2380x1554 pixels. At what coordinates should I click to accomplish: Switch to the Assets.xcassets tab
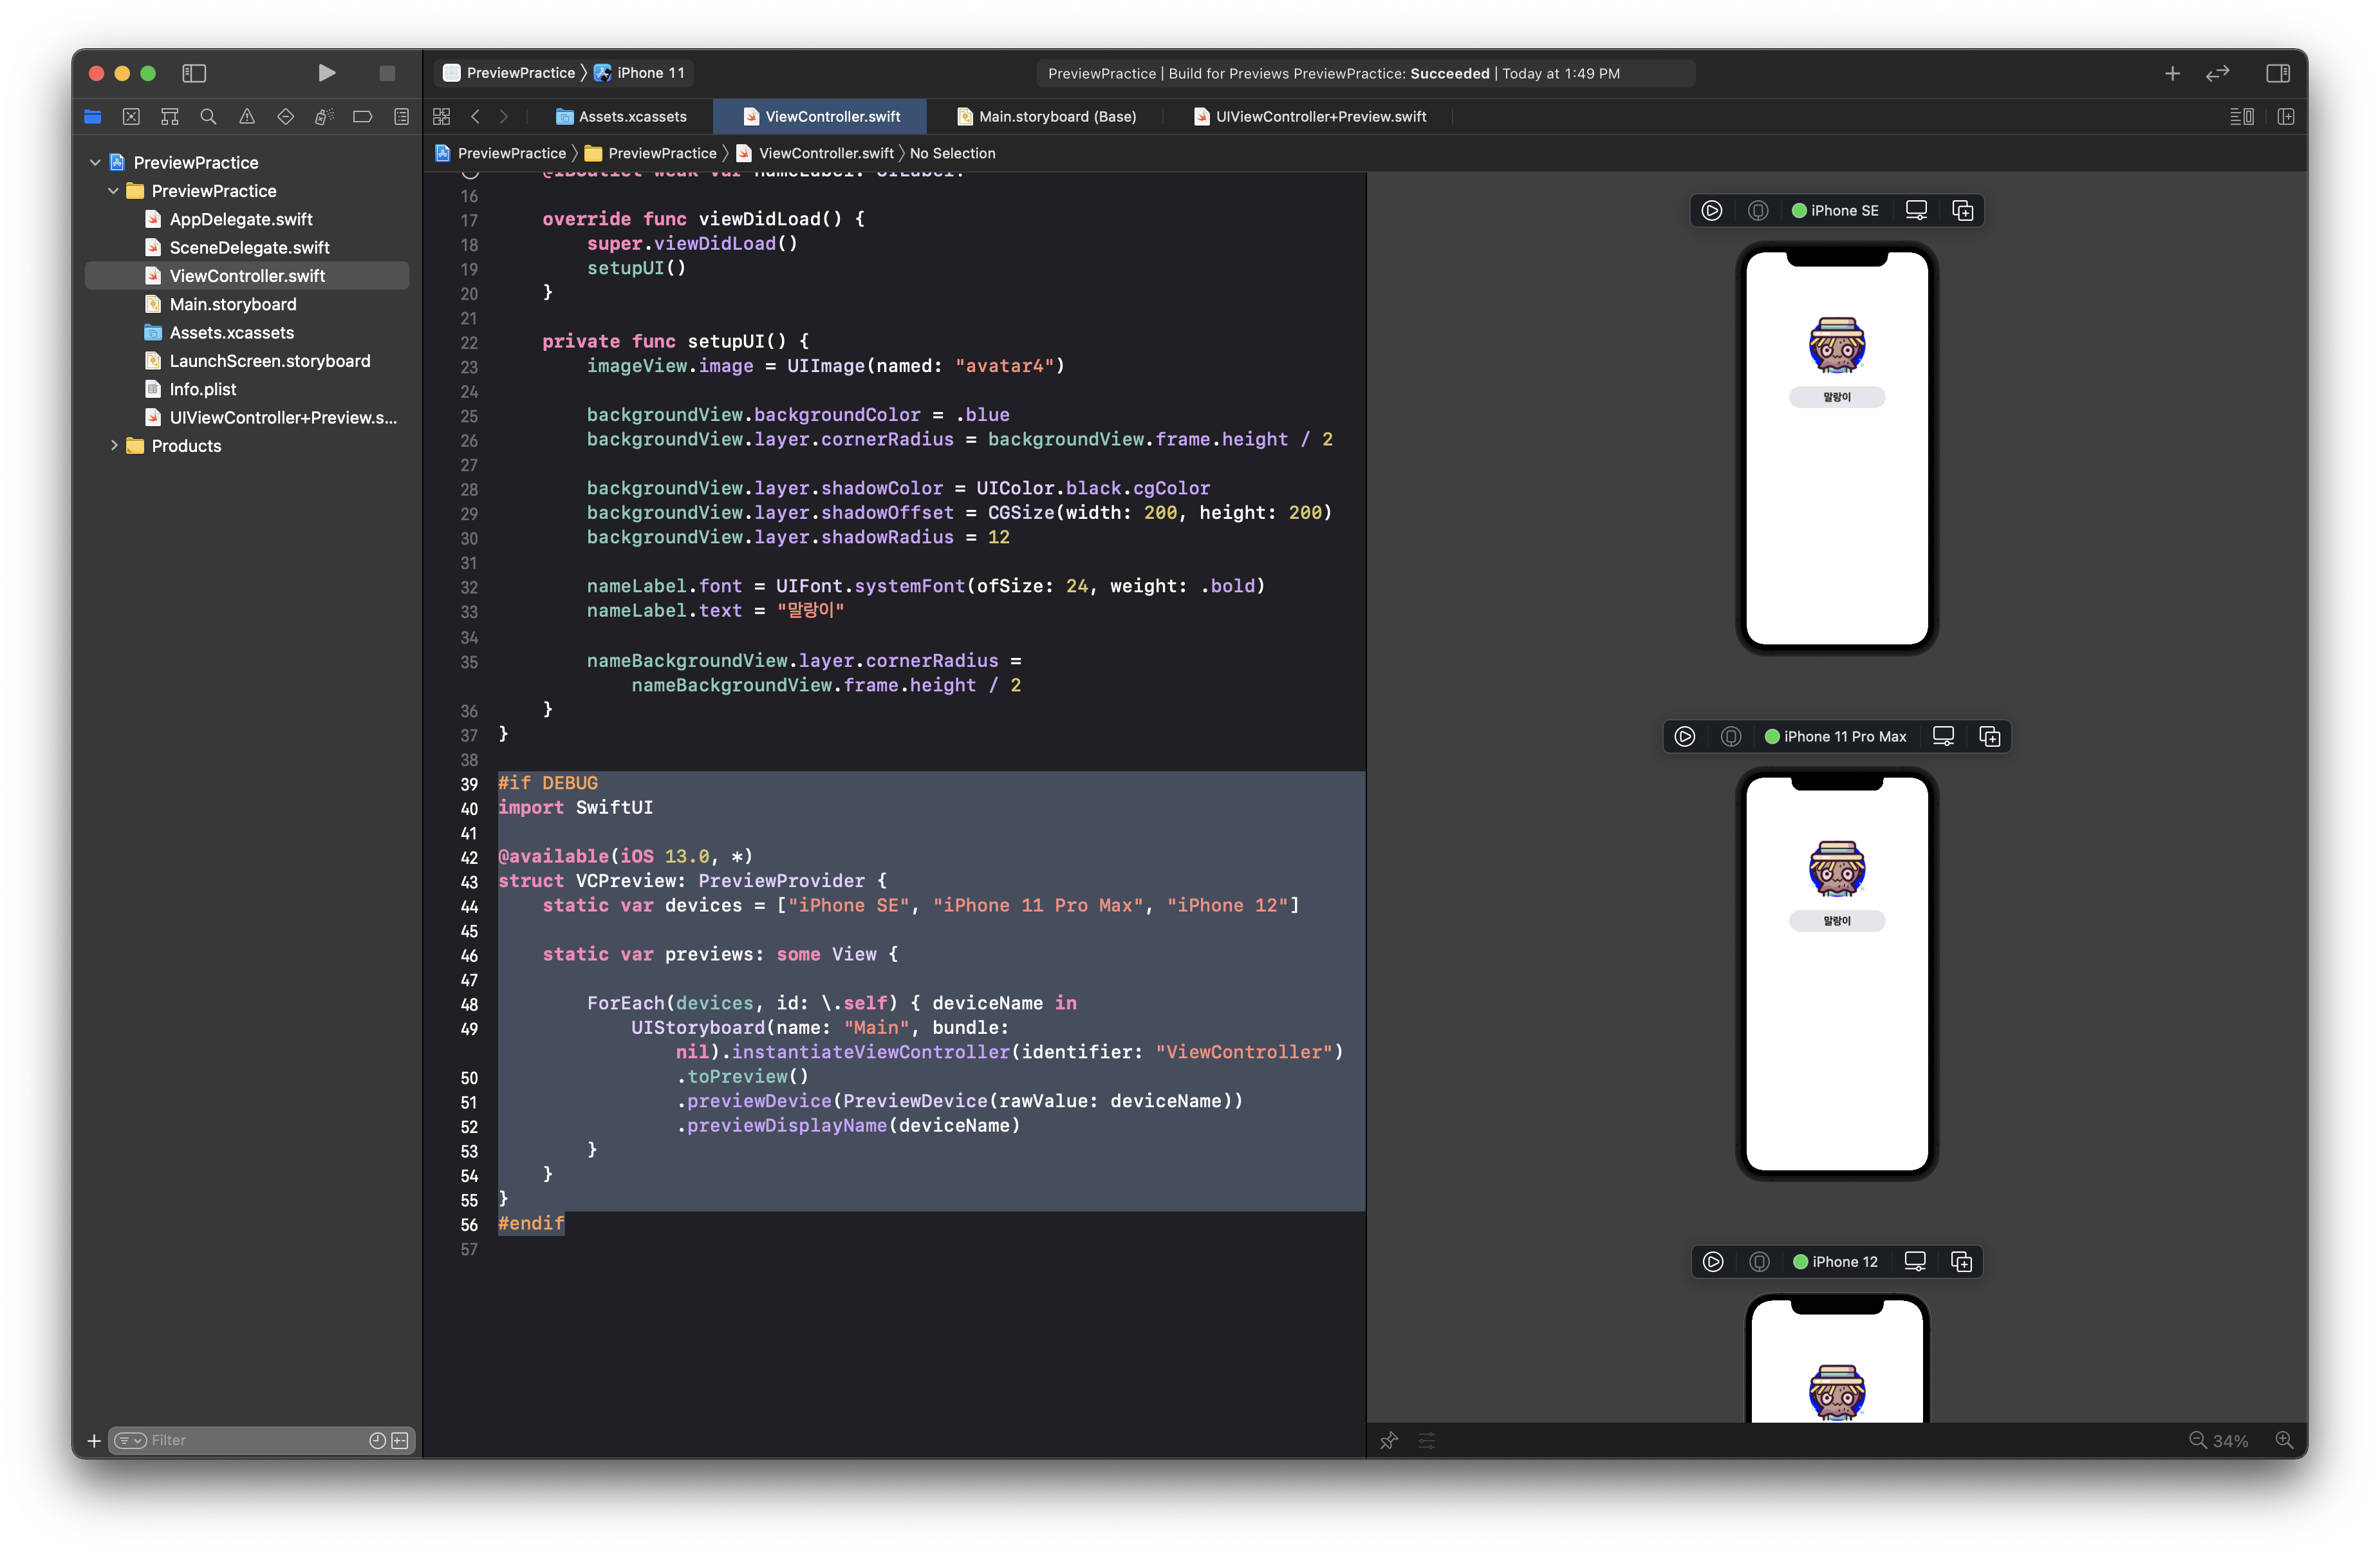[x=632, y=117]
